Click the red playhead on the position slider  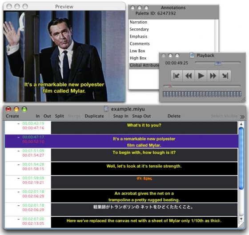click(x=170, y=86)
